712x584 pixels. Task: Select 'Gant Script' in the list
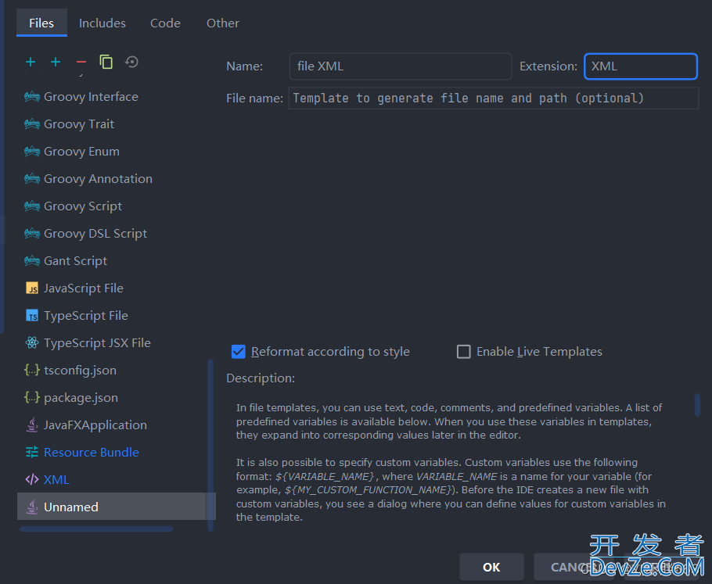75,261
